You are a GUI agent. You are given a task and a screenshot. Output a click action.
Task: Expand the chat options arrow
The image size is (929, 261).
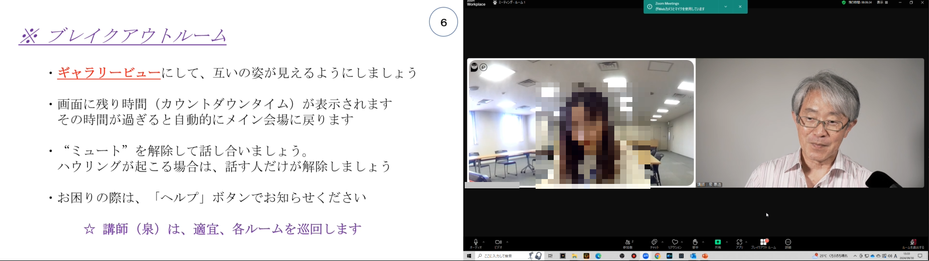[663, 242]
